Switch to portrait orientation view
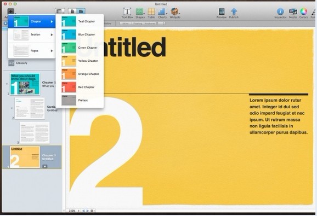 click(x=72, y=11)
